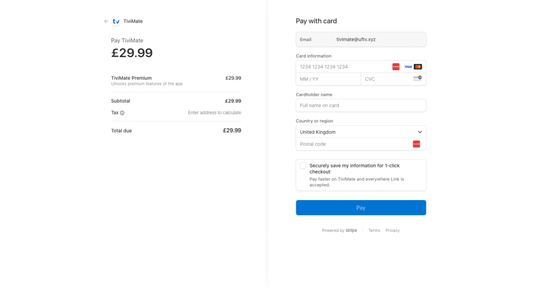The image size is (537, 288).
Task: Click the Visa card brand icon
Action: pyautogui.click(x=408, y=67)
